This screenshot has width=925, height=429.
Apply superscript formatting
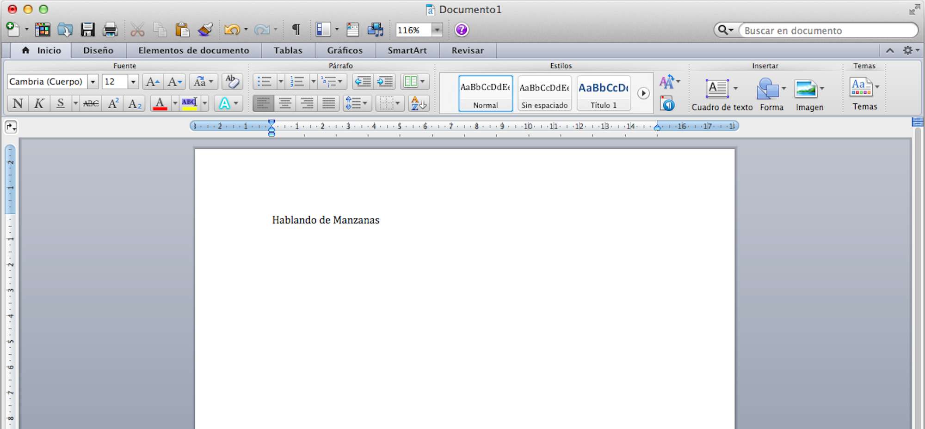click(113, 103)
